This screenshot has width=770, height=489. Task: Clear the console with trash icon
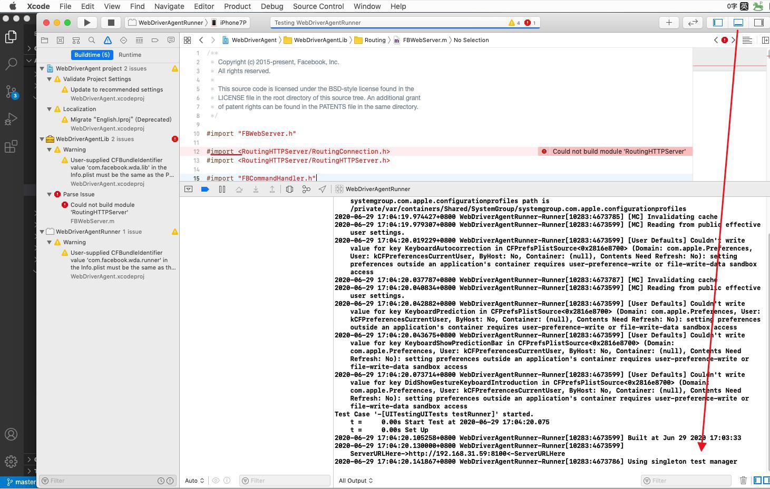743,481
